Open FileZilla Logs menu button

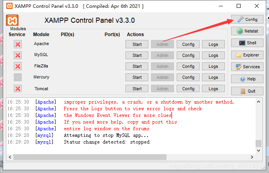(213, 66)
